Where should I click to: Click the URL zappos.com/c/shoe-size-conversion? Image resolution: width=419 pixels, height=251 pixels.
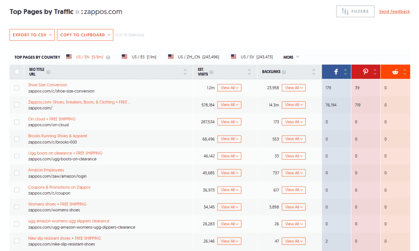pyautogui.click(x=61, y=91)
